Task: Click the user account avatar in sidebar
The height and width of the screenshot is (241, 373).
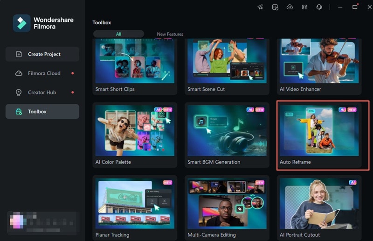Action: pos(17,220)
